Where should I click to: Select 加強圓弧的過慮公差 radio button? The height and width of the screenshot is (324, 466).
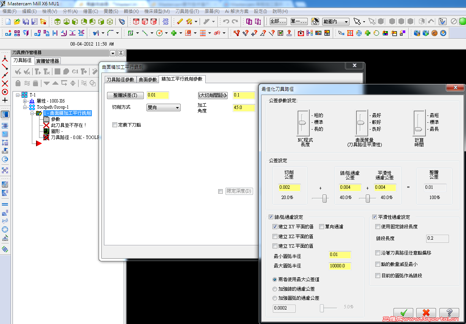click(x=275, y=298)
